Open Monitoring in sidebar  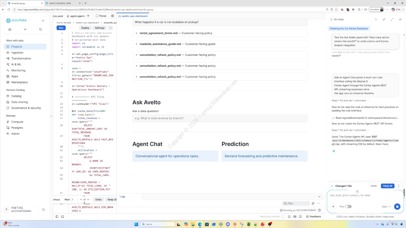[x=25, y=70]
